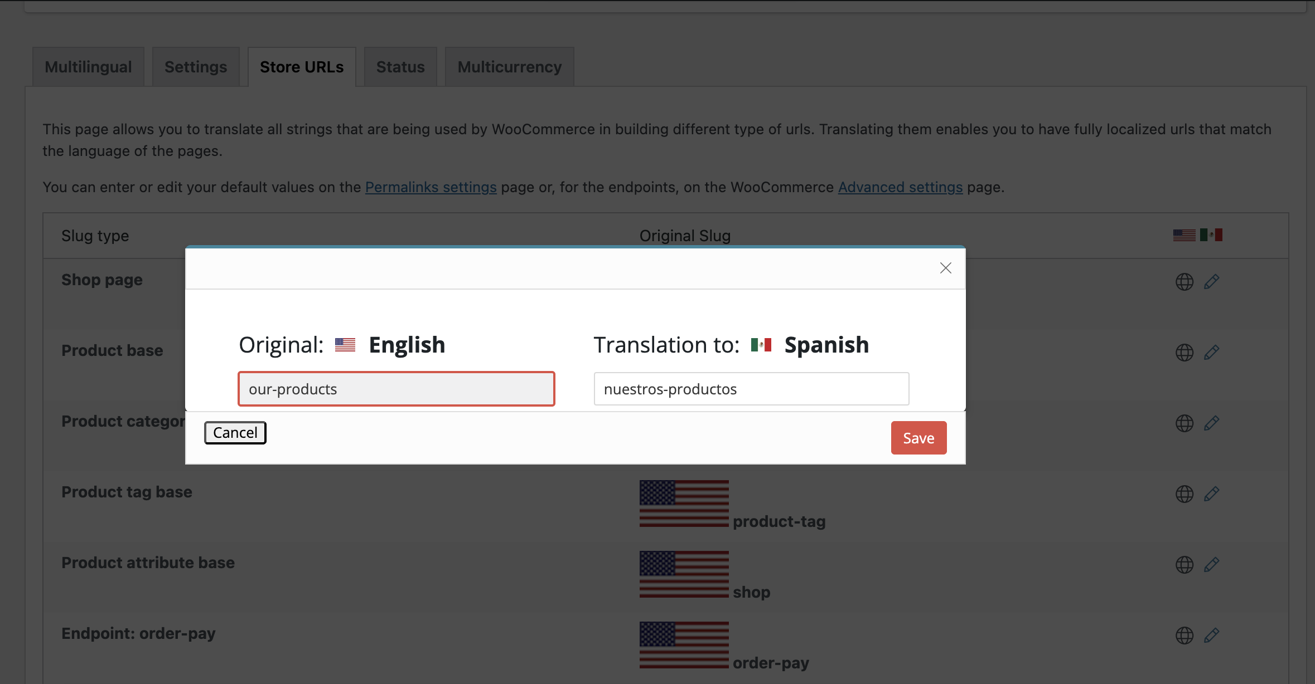Click the Spanish label in dialog
The width and height of the screenshot is (1315, 684).
click(x=826, y=345)
